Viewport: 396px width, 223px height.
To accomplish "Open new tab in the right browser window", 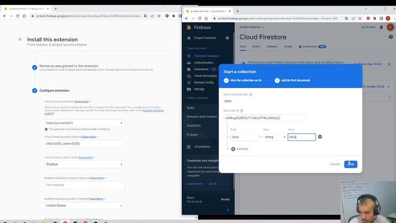I will click(x=238, y=11).
